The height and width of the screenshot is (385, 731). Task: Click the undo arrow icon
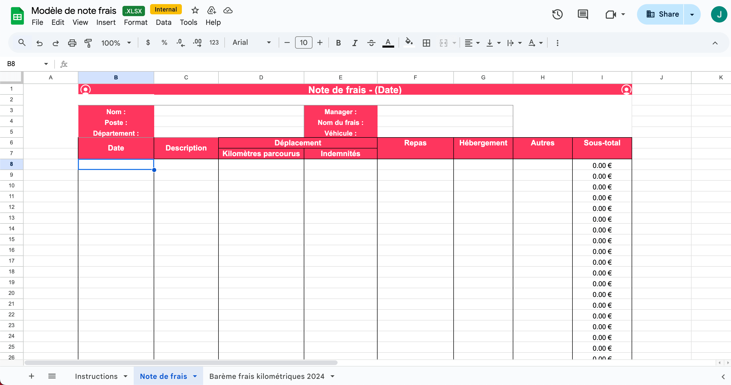tap(39, 43)
